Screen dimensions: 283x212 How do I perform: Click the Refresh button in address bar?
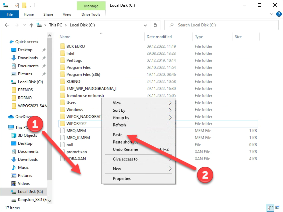click(155, 25)
